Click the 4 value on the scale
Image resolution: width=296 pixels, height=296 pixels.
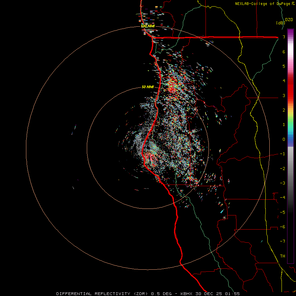pyautogui.click(x=284, y=81)
